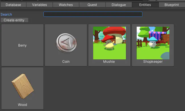Select the Quest tab
This screenshot has width=185, height=111.
tap(92, 5)
